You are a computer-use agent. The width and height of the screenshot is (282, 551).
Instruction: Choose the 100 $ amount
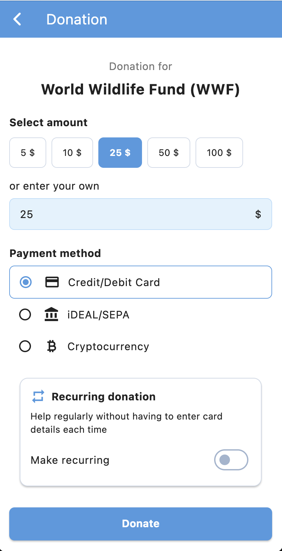[219, 153]
